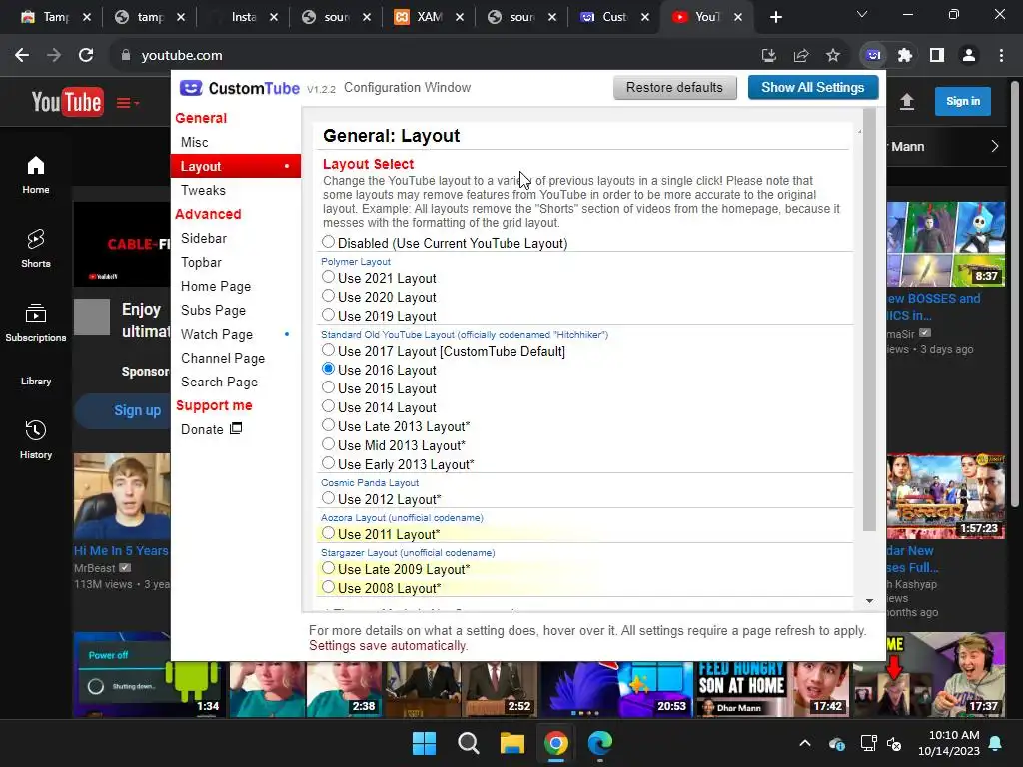The width and height of the screenshot is (1023, 767).
Task: Click Sign up button on ad
Action: click(x=124, y=410)
